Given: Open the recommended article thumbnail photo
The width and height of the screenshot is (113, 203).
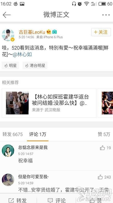Looking at the screenshot, I should coord(17,103).
